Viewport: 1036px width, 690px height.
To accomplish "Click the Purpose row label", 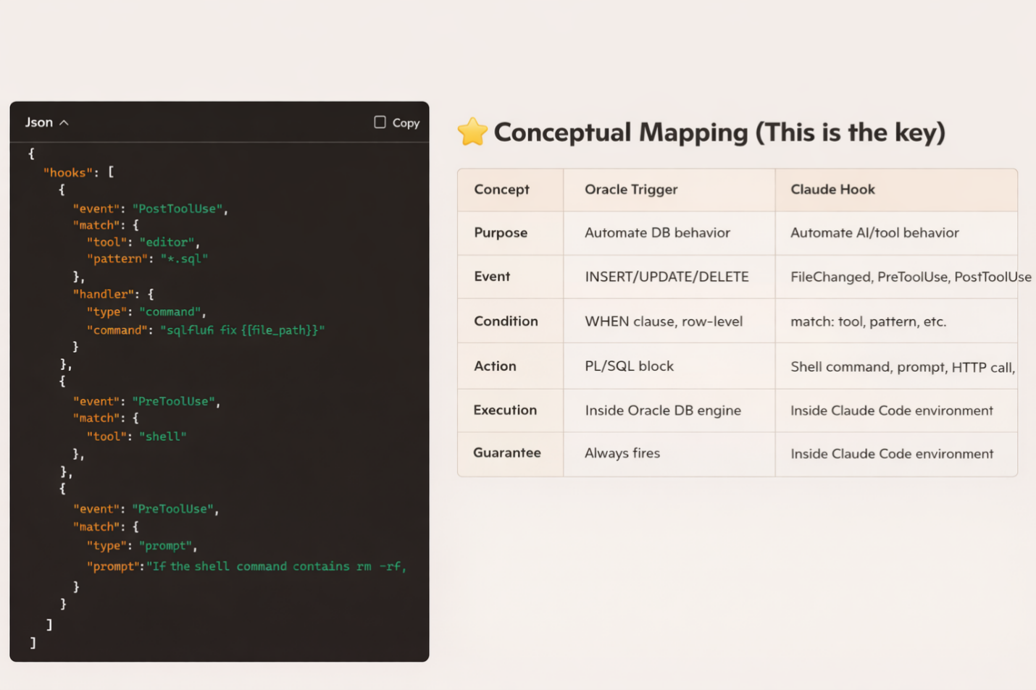I will (500, 233).
